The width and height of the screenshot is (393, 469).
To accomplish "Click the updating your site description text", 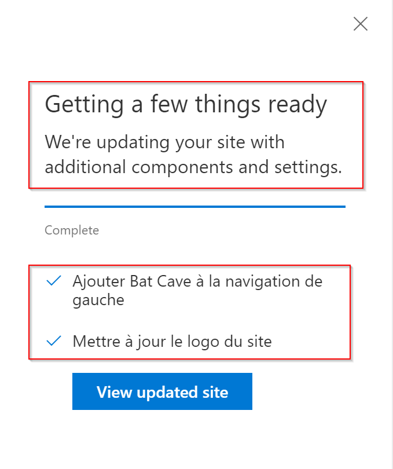I will click(x=194, y=154).
